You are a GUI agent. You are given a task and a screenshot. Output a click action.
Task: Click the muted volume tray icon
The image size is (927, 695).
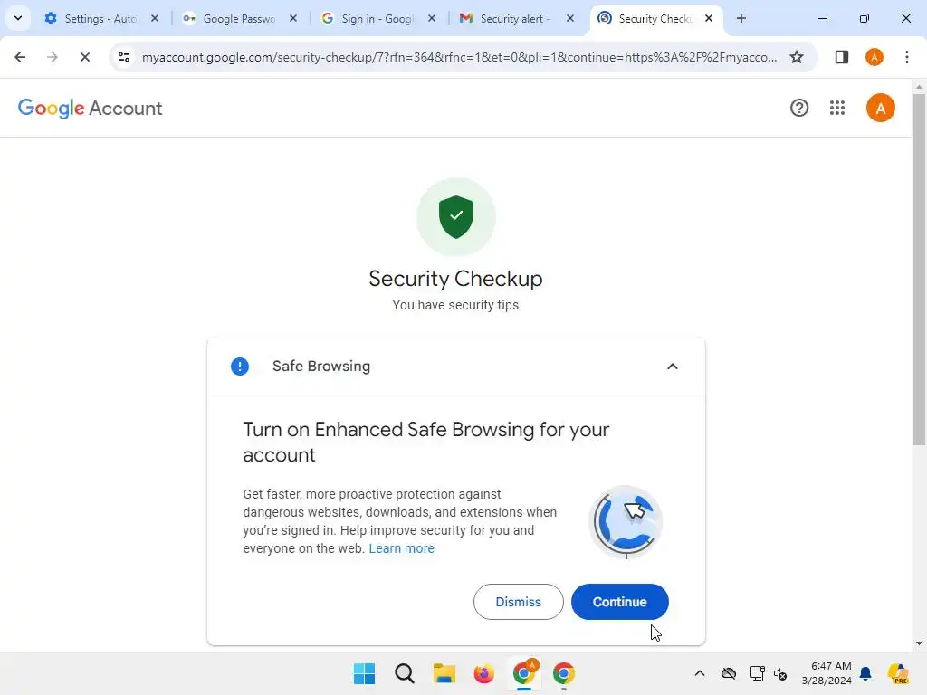coord(780,673)
